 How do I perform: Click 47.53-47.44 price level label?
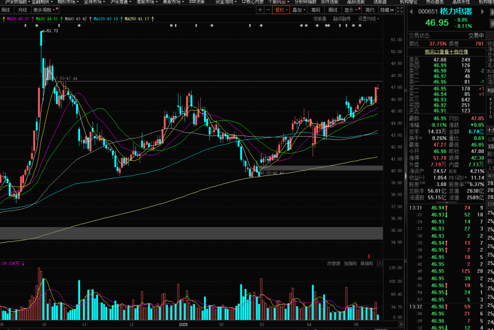[65, 79]
